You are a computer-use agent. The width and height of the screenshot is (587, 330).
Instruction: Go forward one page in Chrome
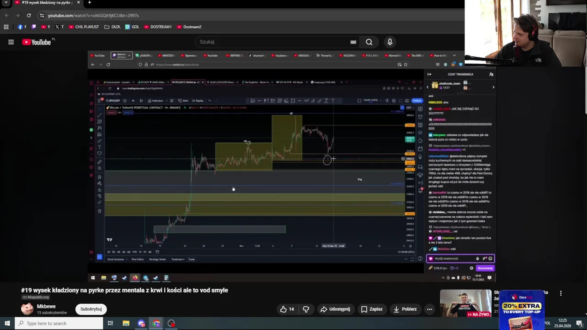click(17, 15)
